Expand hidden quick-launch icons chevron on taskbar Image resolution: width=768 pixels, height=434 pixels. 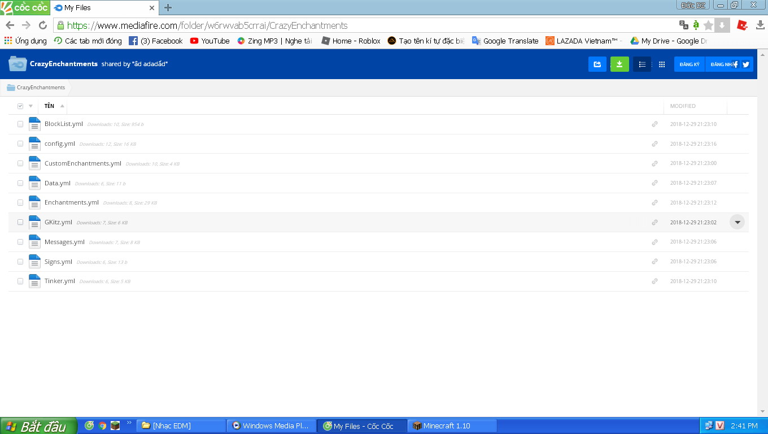(x=129, y=422)
